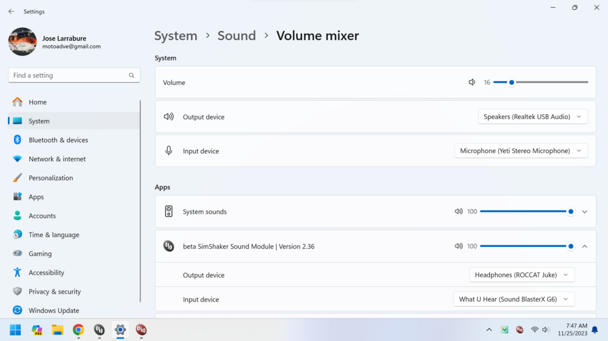This screenshot has width=608, height=341.
Task: Open the notification bell icon
Action: [595, 330]
